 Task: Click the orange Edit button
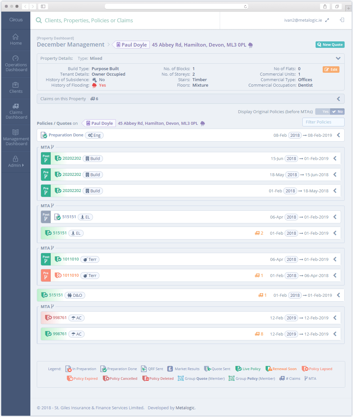coord(331,69)
